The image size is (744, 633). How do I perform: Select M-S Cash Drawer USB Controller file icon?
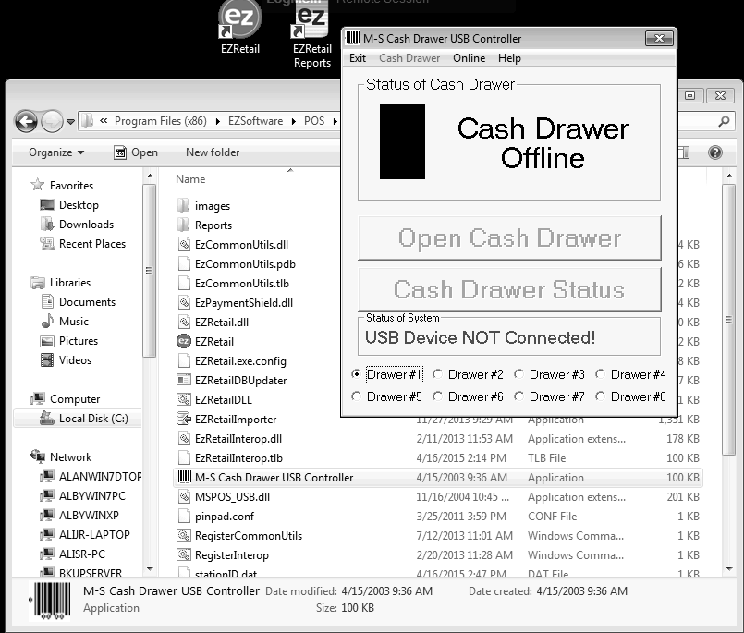[x=184, y=478]
